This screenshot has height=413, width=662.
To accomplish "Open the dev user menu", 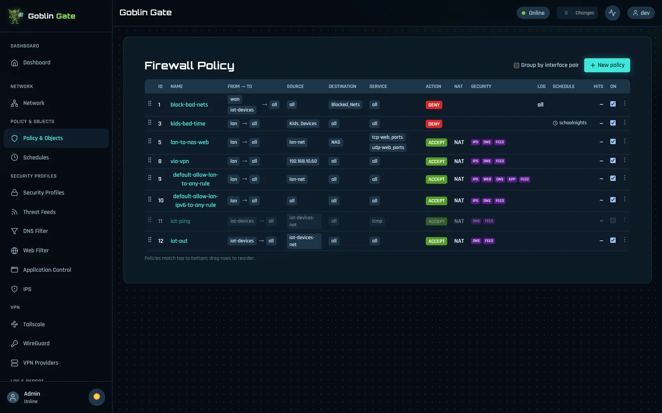I will coord(641,13).
